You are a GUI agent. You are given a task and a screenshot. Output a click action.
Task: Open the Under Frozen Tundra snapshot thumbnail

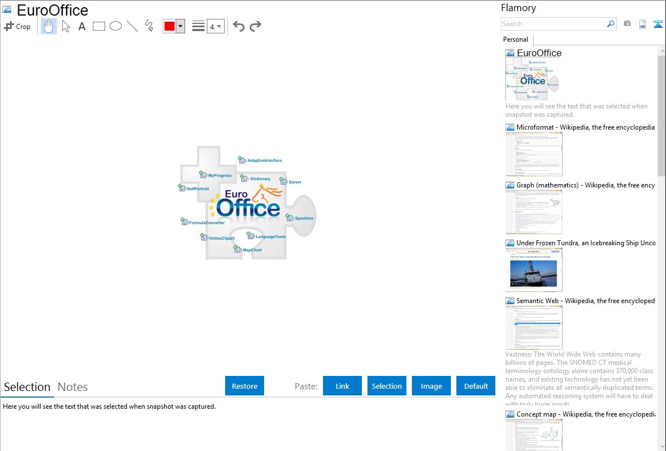pyautogui.click(x=534, y=270)
